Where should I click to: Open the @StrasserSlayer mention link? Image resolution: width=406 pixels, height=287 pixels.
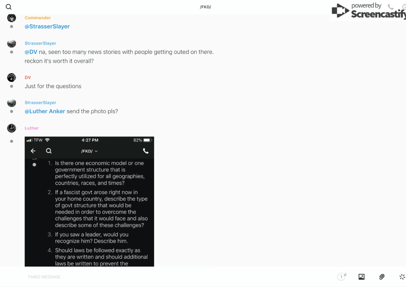click(47, 26)
